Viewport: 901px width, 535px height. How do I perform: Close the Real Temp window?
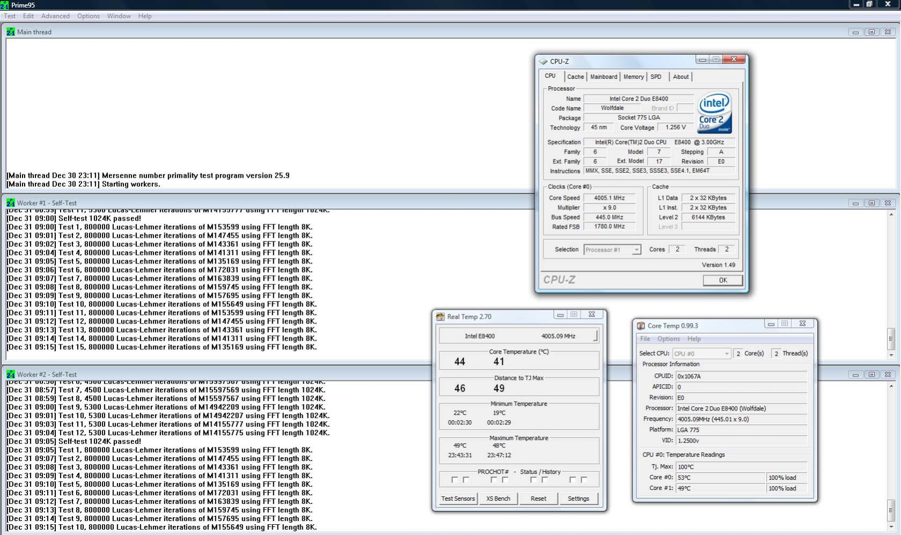(591, 314)
